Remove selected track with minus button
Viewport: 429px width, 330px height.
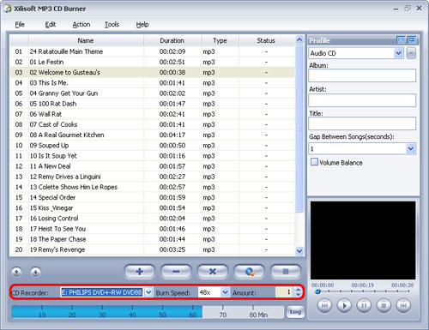[x=176, y=272]
